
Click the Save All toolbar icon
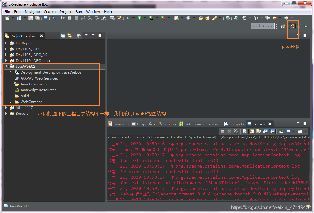(x=37, y=18)
